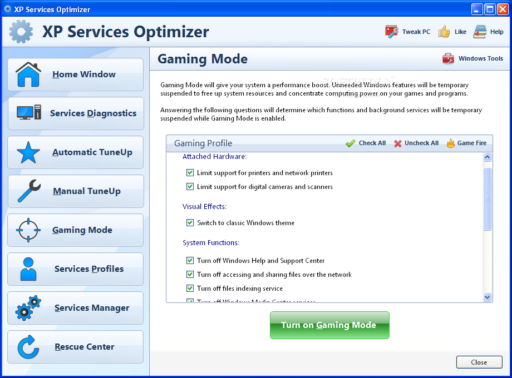Image resolution: width=512 pixels, height=378 pixels.
Task: Click the Game Fire flame icon
Action: (x=451, y=143)
